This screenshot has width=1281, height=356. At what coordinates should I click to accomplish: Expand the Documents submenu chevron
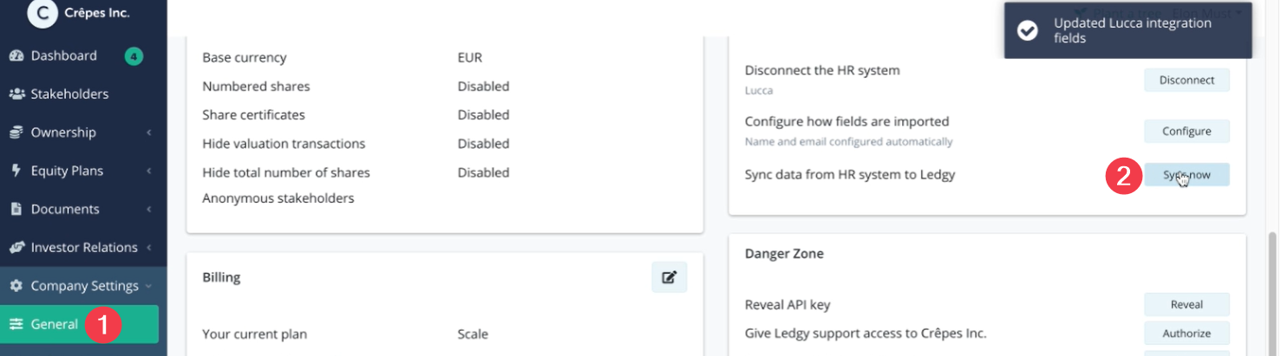[x=149, y=209]
